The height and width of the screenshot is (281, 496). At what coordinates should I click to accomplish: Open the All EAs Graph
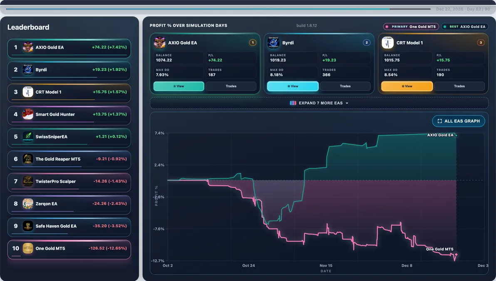point(459,121)
